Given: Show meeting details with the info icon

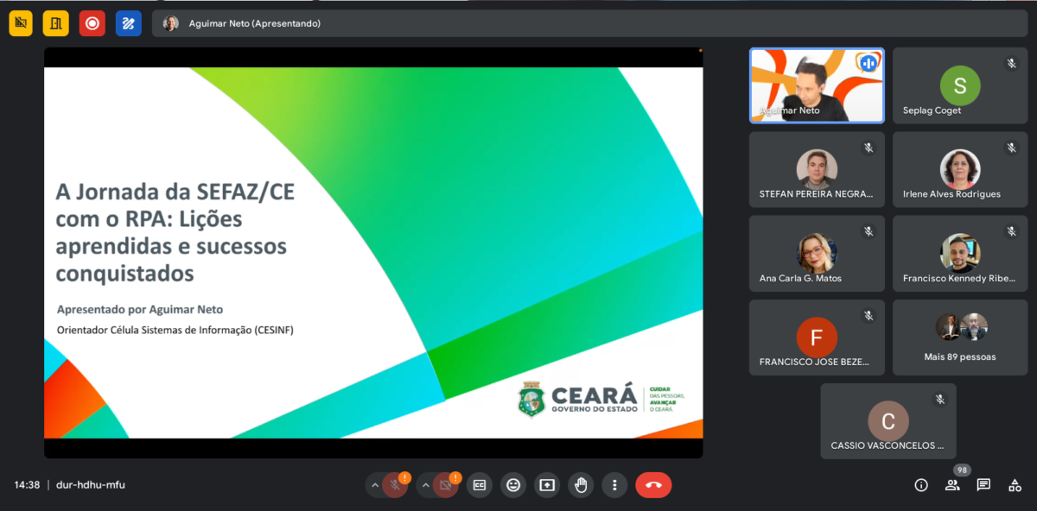Looking at the screenshot, I should [x=921, y=485].
